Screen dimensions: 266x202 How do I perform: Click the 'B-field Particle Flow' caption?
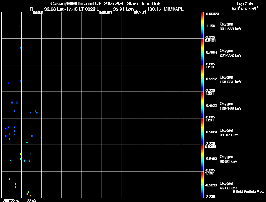(x=248, y=192)
